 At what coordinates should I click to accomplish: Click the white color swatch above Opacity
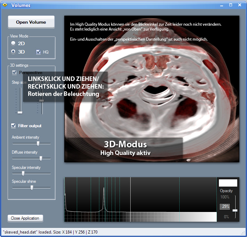pyautogui.click(x=228, y=183)
